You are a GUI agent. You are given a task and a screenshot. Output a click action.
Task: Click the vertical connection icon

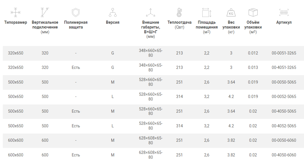(x=45, y=12)
